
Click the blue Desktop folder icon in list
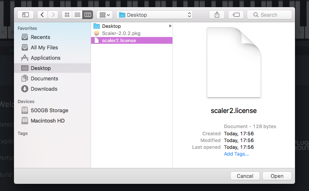click(x=97, y=26)
